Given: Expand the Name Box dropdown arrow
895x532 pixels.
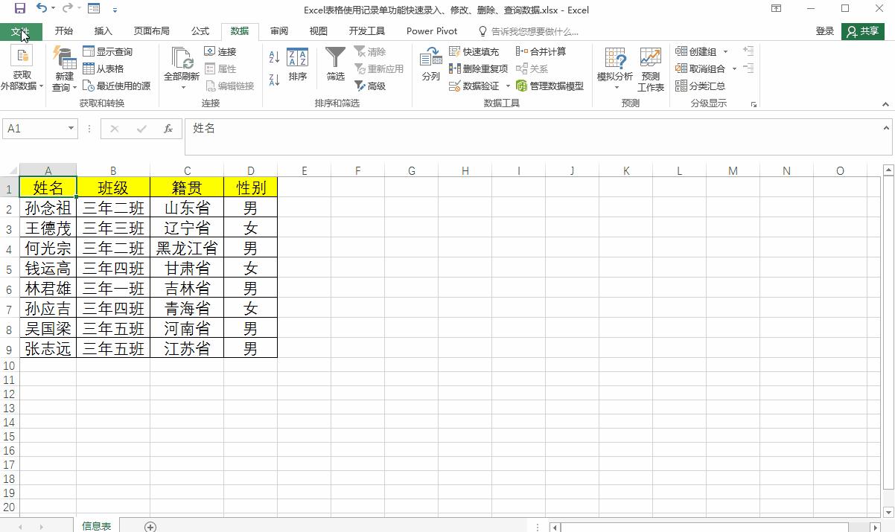Looking at the screenshot, I should pos(71,129).
